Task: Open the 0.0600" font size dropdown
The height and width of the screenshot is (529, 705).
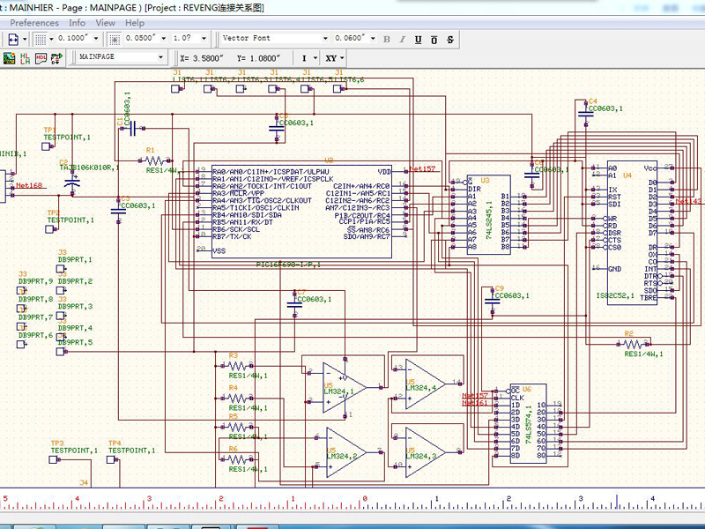Action: click(373, 39)
